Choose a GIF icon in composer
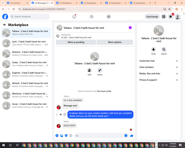The image size is (185, 148). coord(71,136)
